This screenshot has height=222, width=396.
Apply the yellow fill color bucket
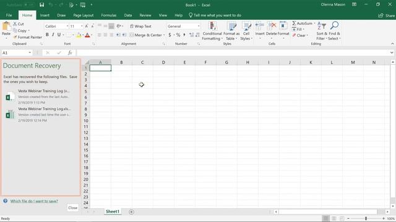(79, 35)
